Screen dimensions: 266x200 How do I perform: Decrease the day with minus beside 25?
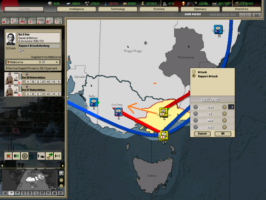click(196, 114)
